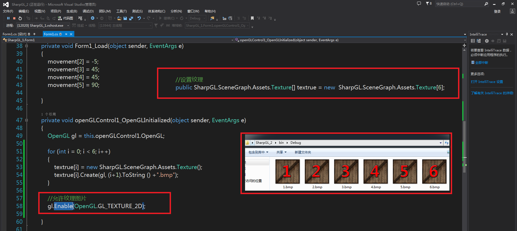Collapse the openGLControl1_OpenGLInitialized method outline

coord(26,120)
